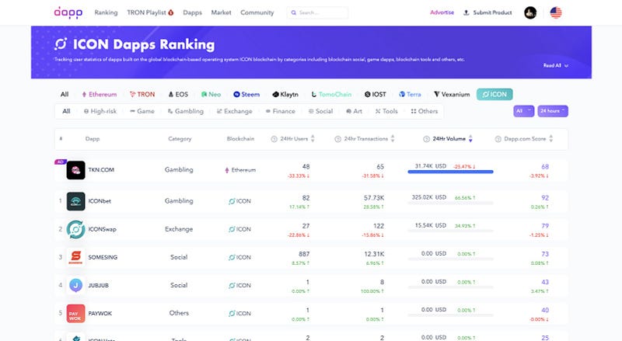Filter by Tools category

(x=386, y=111)
